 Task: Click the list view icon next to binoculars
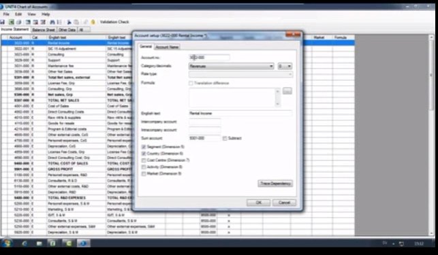point(59,22)
